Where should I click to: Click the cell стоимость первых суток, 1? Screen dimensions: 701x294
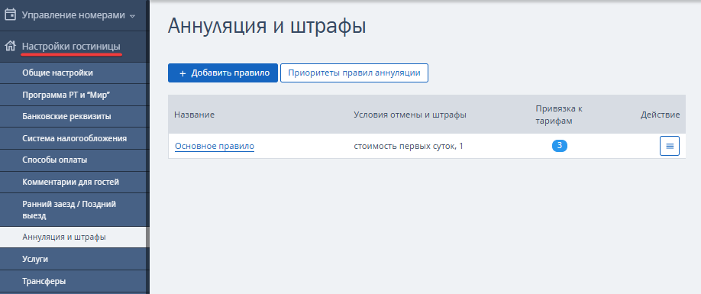tap(409, 146)
